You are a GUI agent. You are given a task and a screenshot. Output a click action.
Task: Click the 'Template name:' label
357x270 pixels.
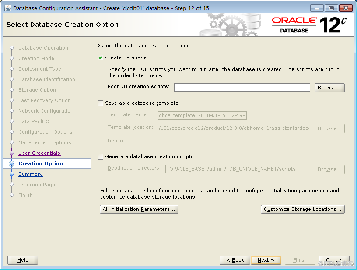127,114
